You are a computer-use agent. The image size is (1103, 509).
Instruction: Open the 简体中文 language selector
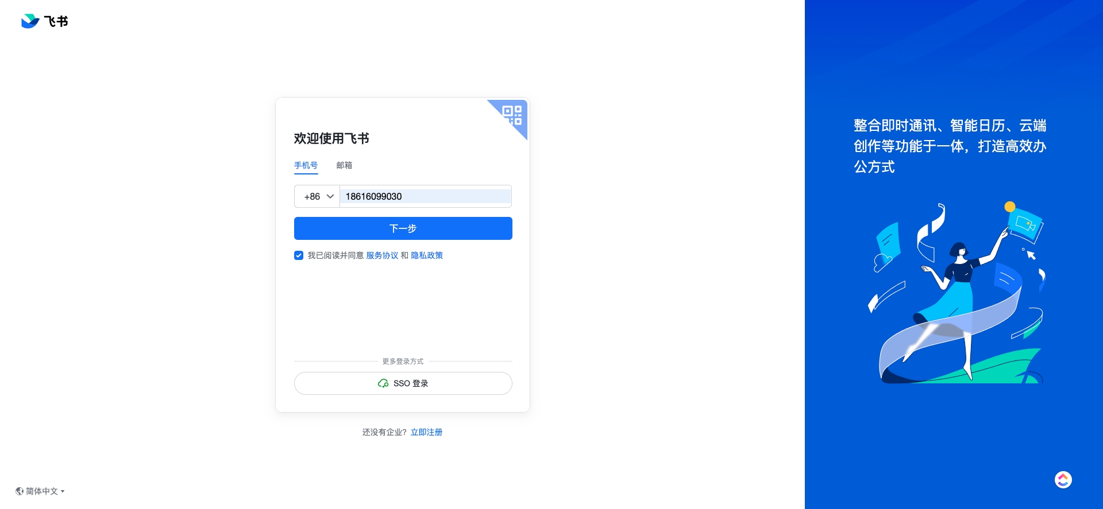(x=40, y=491)
